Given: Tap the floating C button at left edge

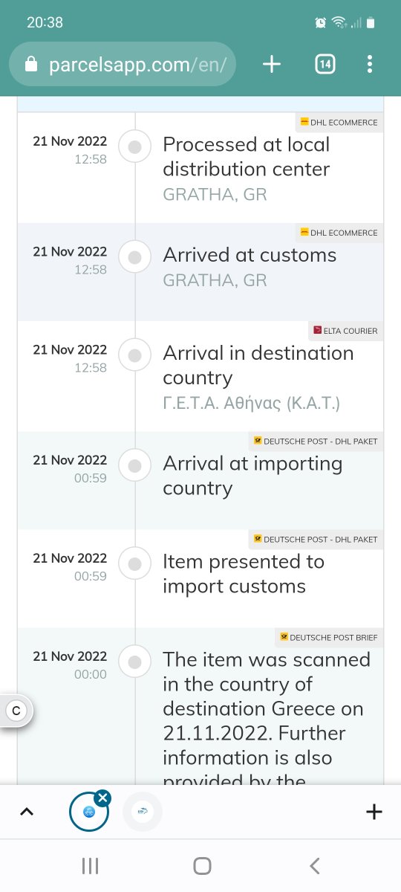Looking at the screenshot, I should pos(16,711).
